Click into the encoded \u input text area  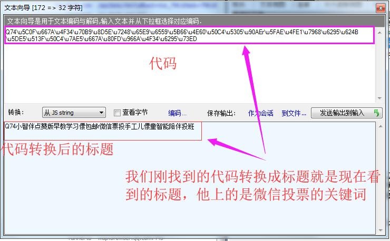190,65
